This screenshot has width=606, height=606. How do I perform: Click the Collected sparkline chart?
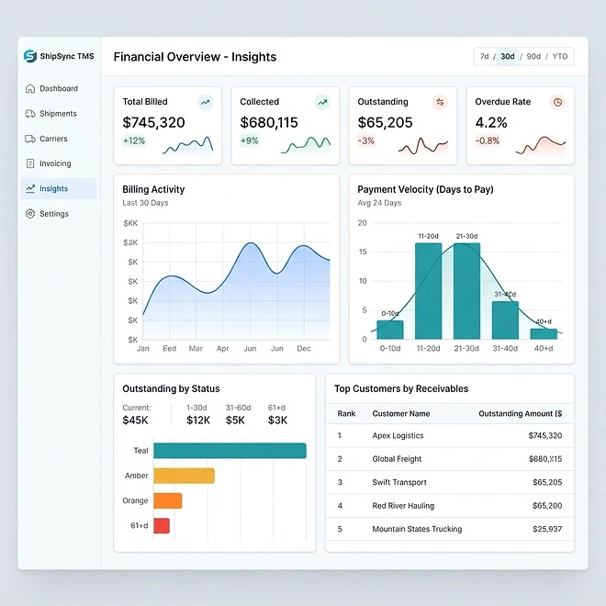pyautogui.click(x=306, y=146)
